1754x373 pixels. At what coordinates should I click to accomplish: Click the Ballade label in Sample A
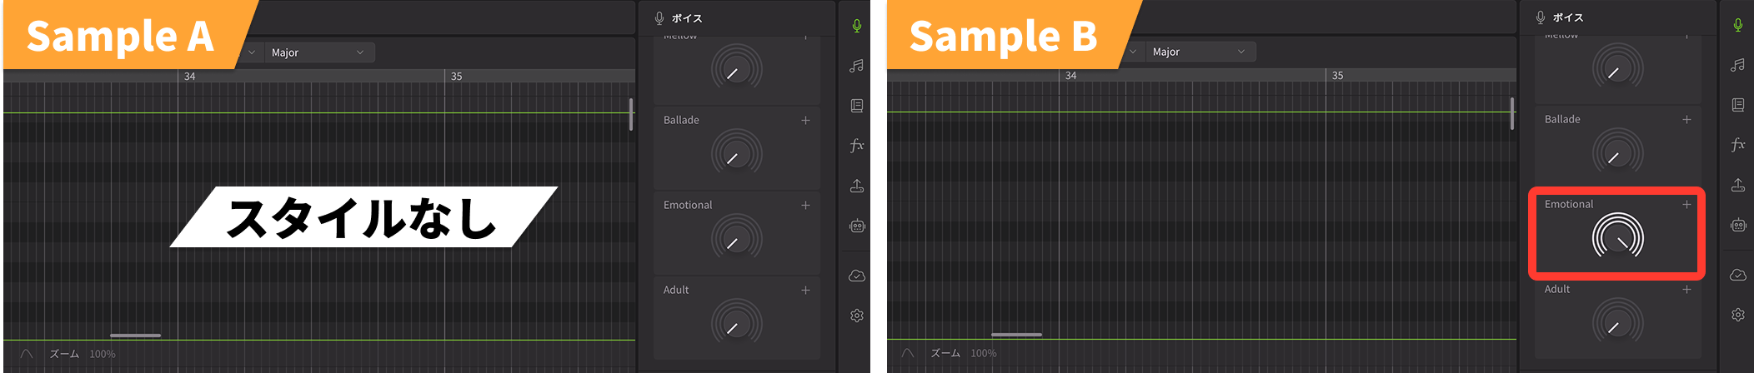681,120
